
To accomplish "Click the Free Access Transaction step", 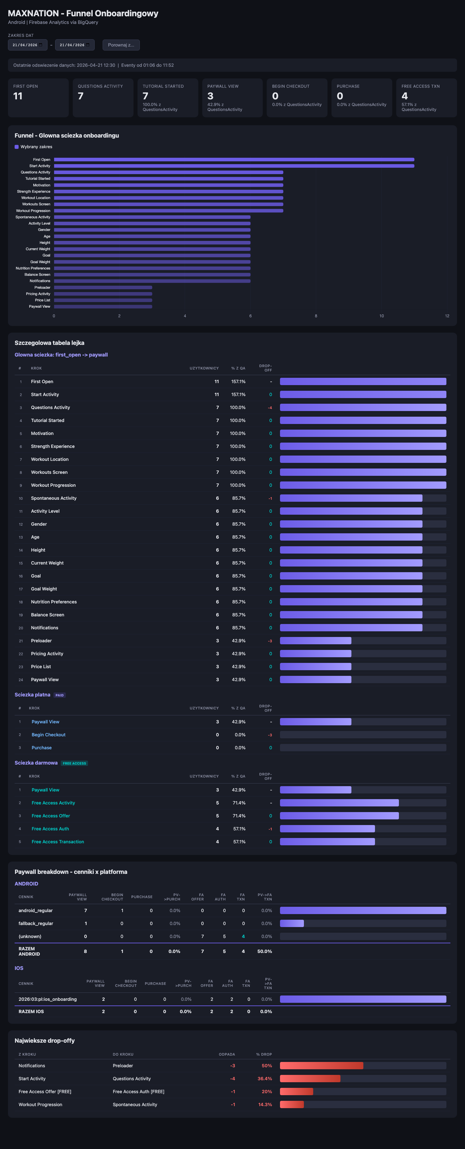I will coord(57,842).
